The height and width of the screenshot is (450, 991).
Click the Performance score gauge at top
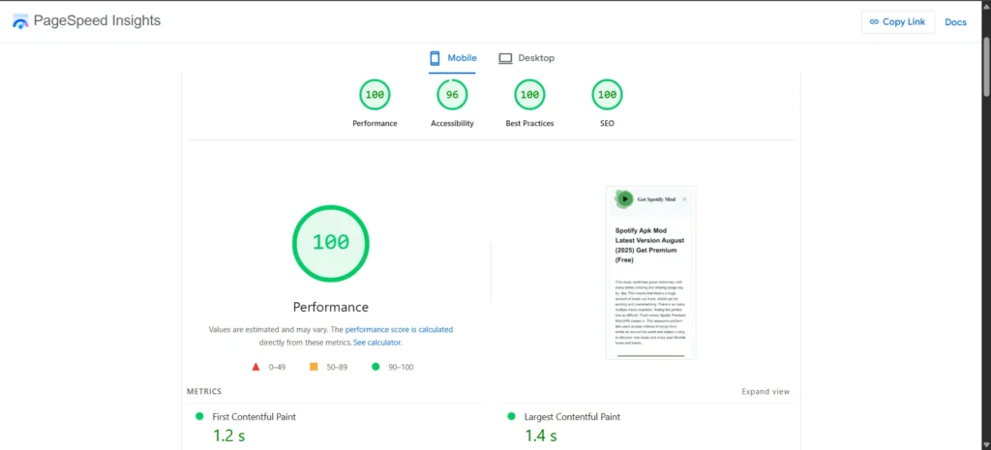pyautogui.click(x=375, y=95)
